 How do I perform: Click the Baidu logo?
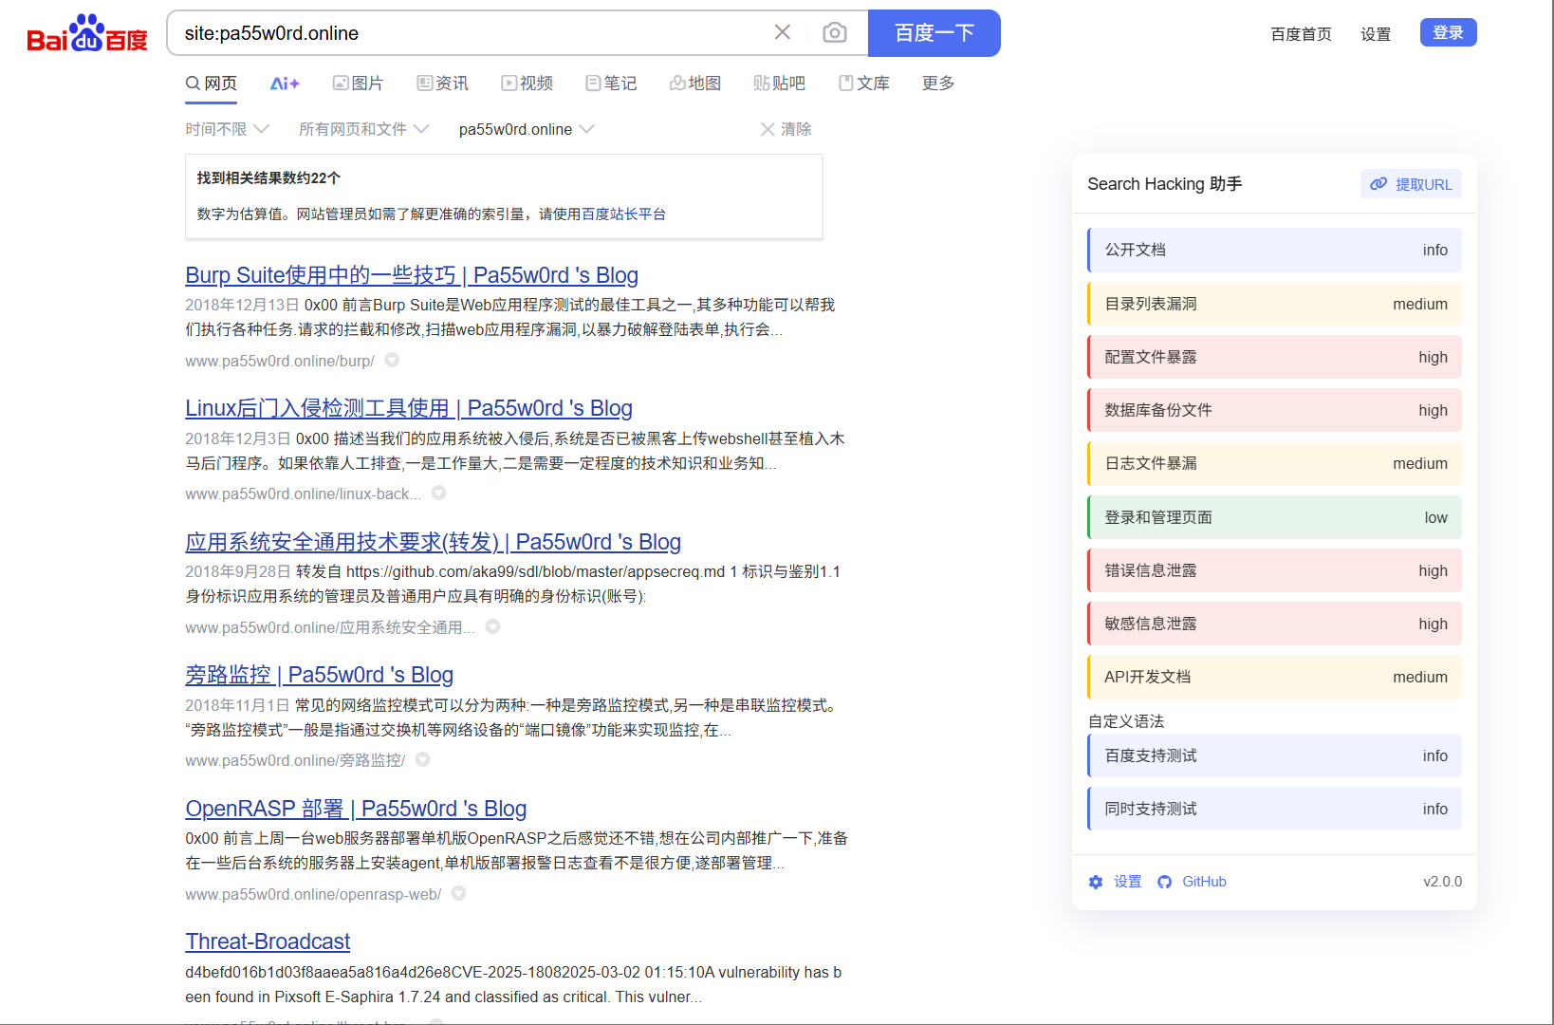click(x=87, y=33)
